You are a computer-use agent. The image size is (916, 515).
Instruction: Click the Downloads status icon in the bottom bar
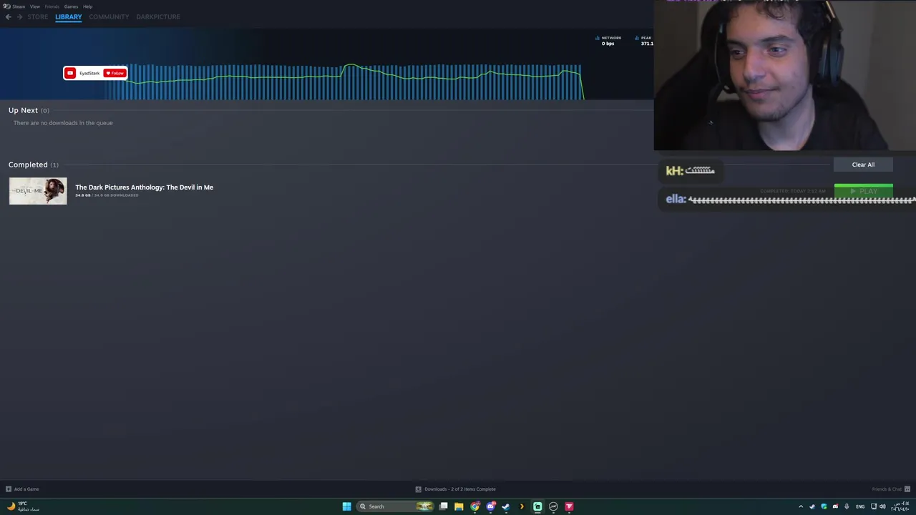(x=419, y=489)
